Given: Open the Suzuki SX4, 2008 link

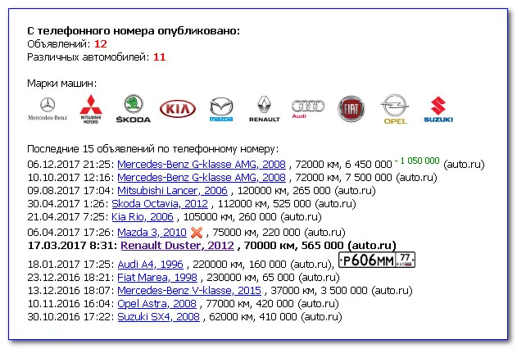Looking at the screenshot, I should 158,317.
